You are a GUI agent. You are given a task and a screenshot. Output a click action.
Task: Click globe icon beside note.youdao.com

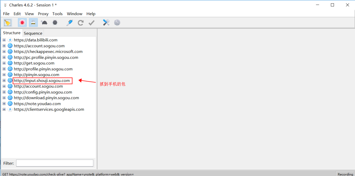click(10, 104)
